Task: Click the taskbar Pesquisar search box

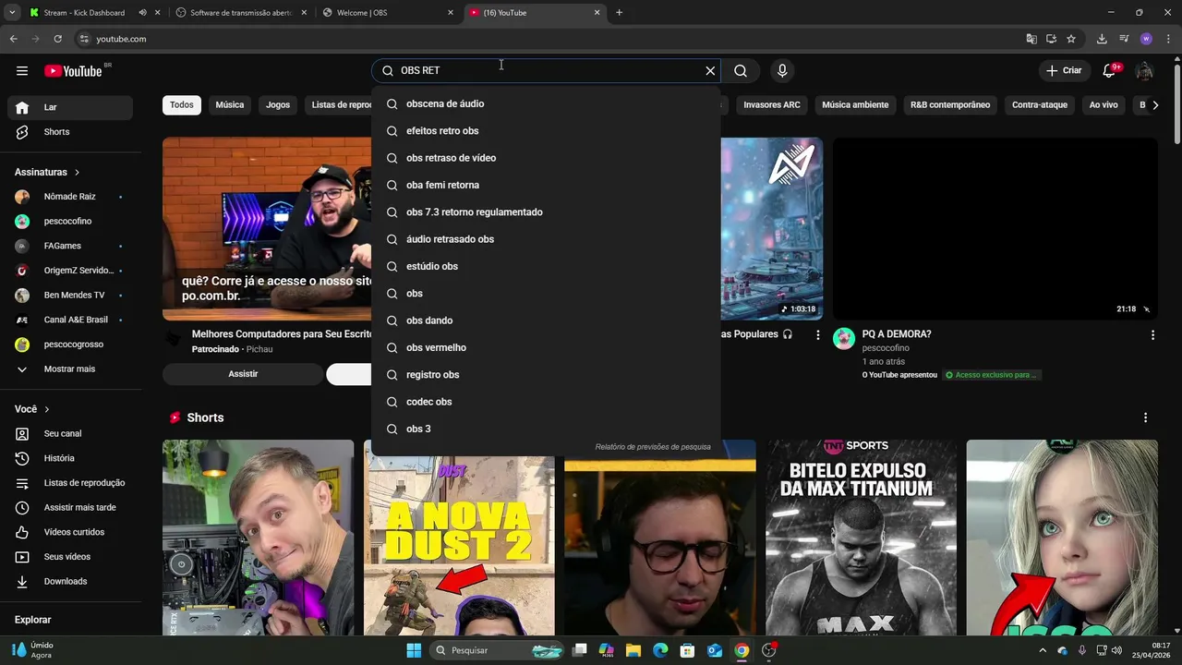Action: click(499, 650)
